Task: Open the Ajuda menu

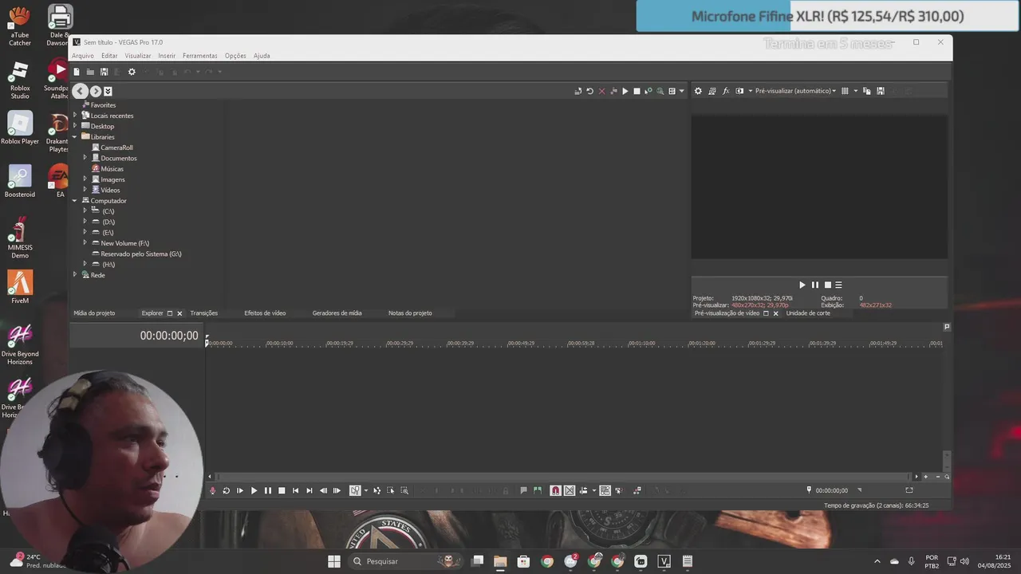Action: point(262,56)
